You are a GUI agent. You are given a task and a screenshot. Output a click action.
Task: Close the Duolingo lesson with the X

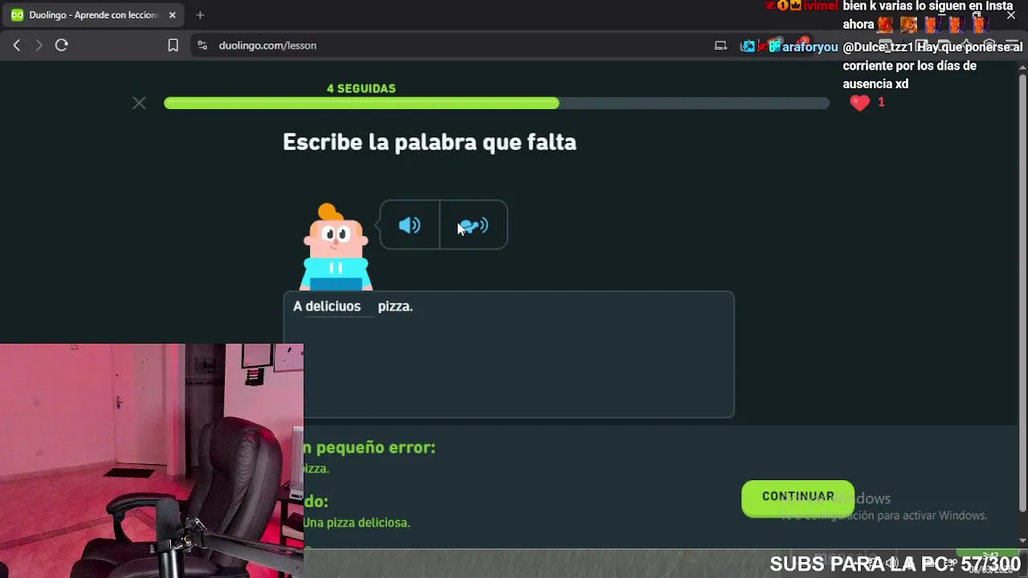click(139, 103)
